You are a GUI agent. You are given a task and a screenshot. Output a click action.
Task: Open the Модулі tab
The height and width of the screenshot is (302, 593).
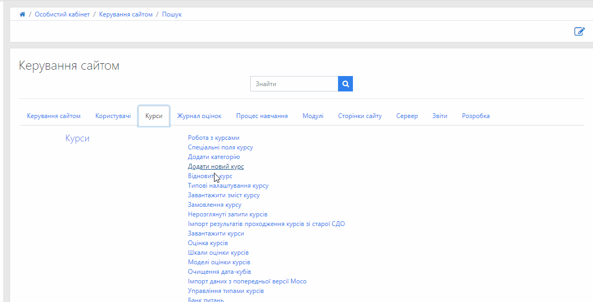coord(313,116)
